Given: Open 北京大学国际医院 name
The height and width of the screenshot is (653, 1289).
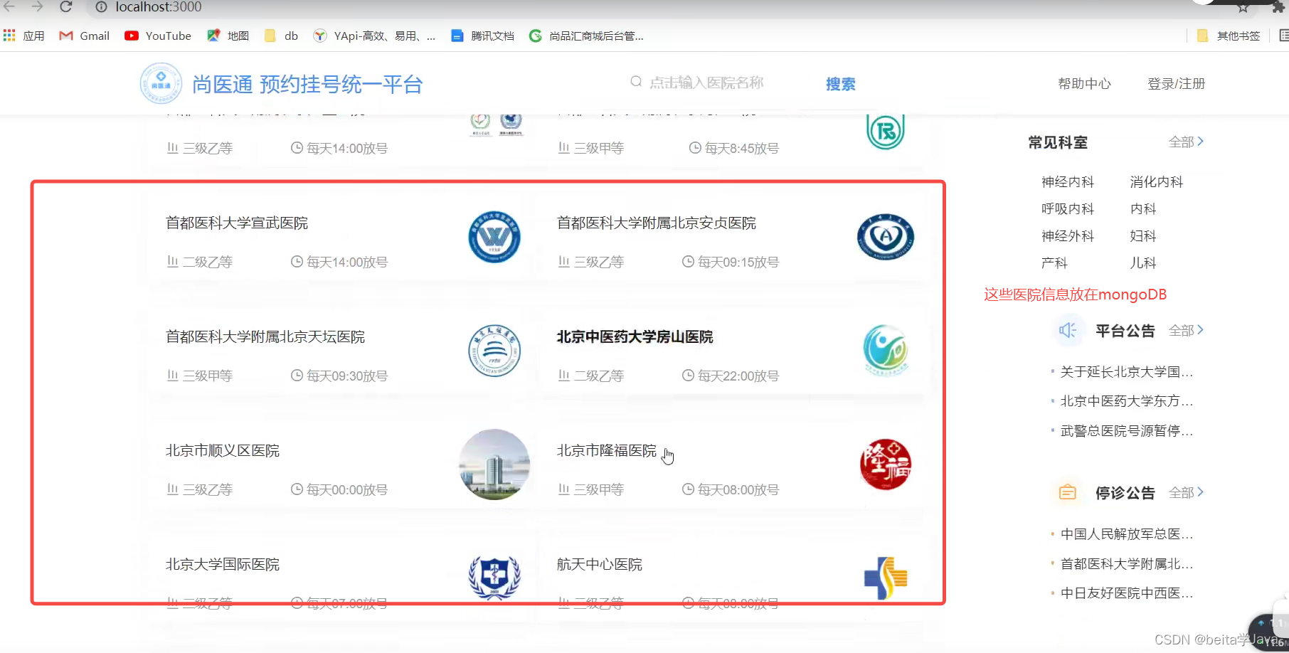Looking at the screenshot, I should (x=223, y=565).
